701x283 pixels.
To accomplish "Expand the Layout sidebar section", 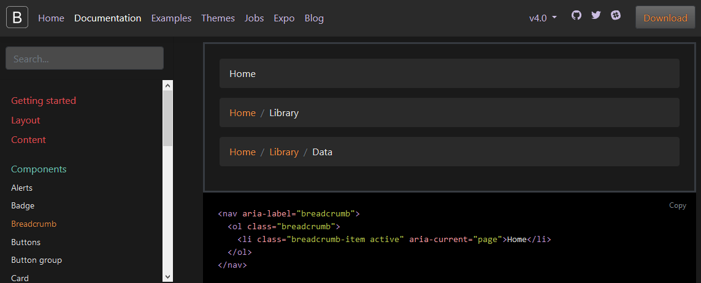I will pos(26,120).
